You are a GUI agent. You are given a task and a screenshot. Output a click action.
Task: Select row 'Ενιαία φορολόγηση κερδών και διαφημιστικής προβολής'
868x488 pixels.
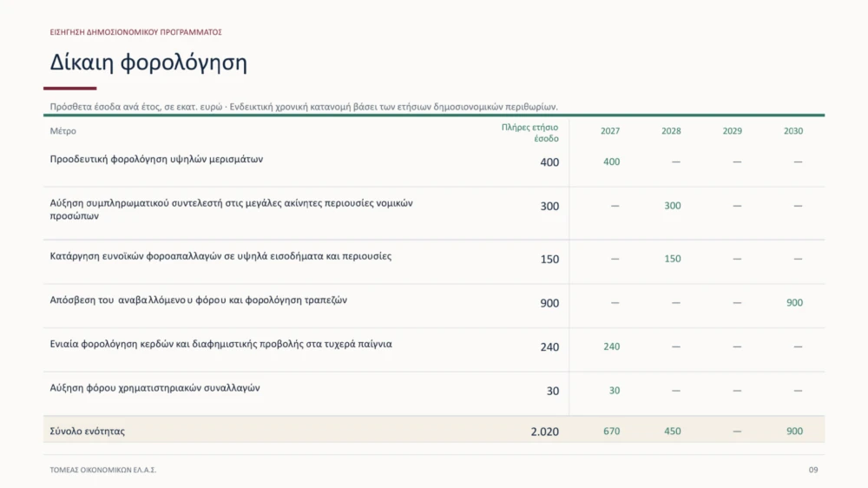coord(434,350)
